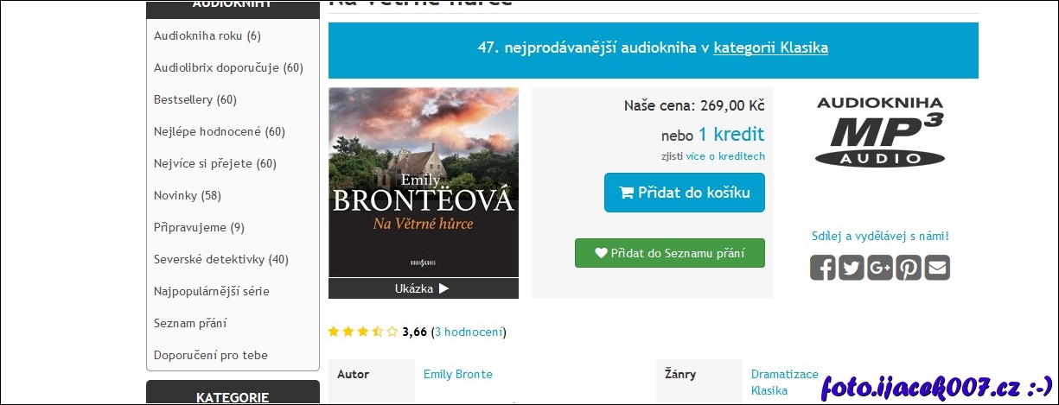Open author Emily Bronte link

[458, 374]
